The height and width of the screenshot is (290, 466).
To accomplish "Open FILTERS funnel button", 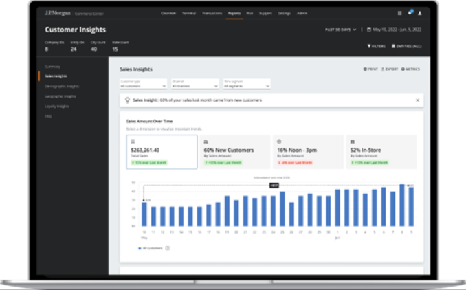I will (376, 46).
